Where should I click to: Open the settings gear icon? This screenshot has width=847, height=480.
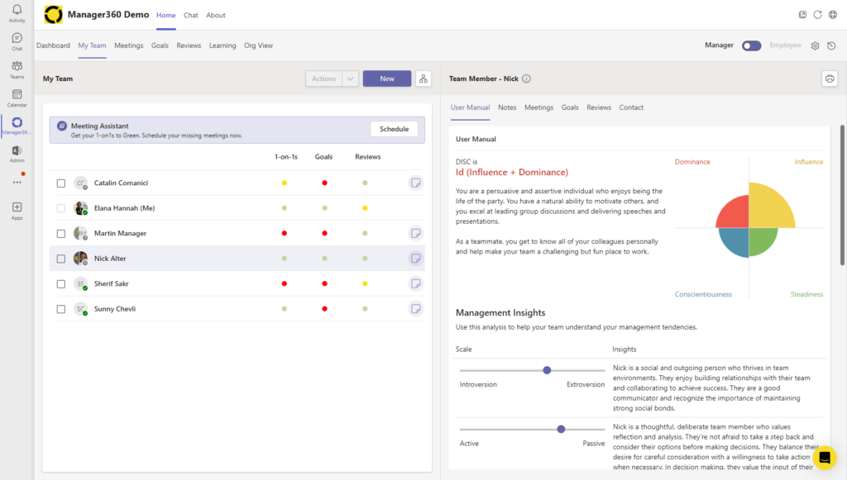pyautogui.click(x=815, y=45)
